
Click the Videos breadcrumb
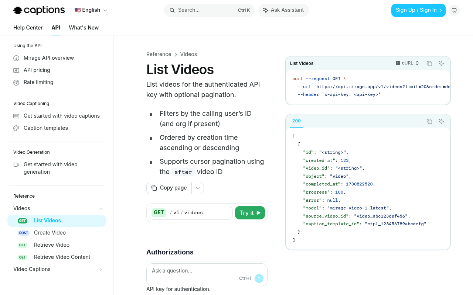[x=188, y=54]
